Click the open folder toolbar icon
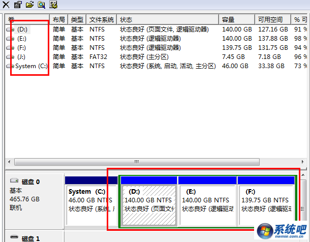 click(29, 5)
